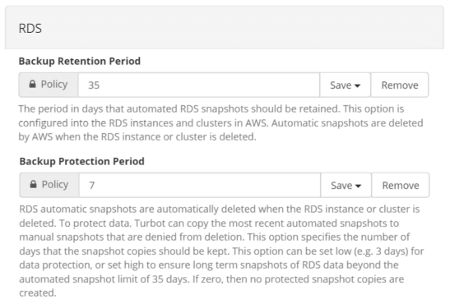Click the retention description about automated RDS snapshots
Screen dimensions: 450x304
coord(220,123)
